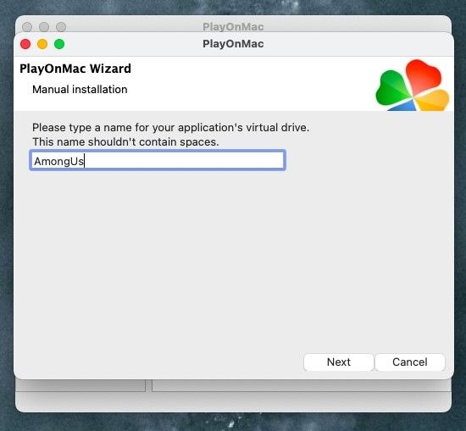Click the 'PlayOnMac Wizard' heading
Image resolution: width=466 pixels, height=431 pixels.
(x=75, y=69)
